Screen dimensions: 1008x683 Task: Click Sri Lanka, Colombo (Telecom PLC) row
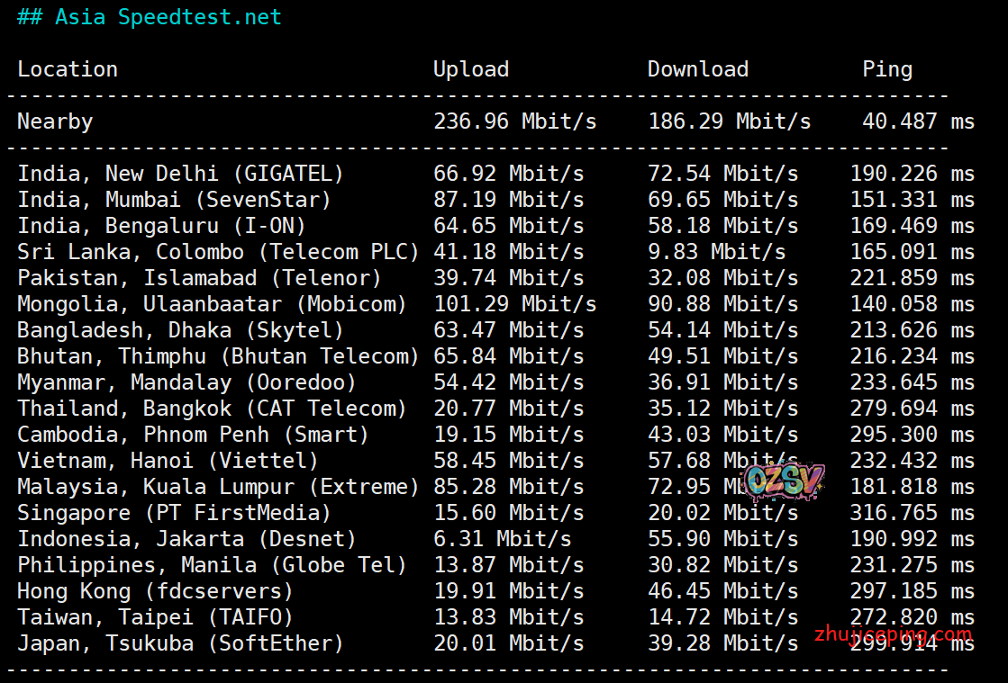[218, 252]
